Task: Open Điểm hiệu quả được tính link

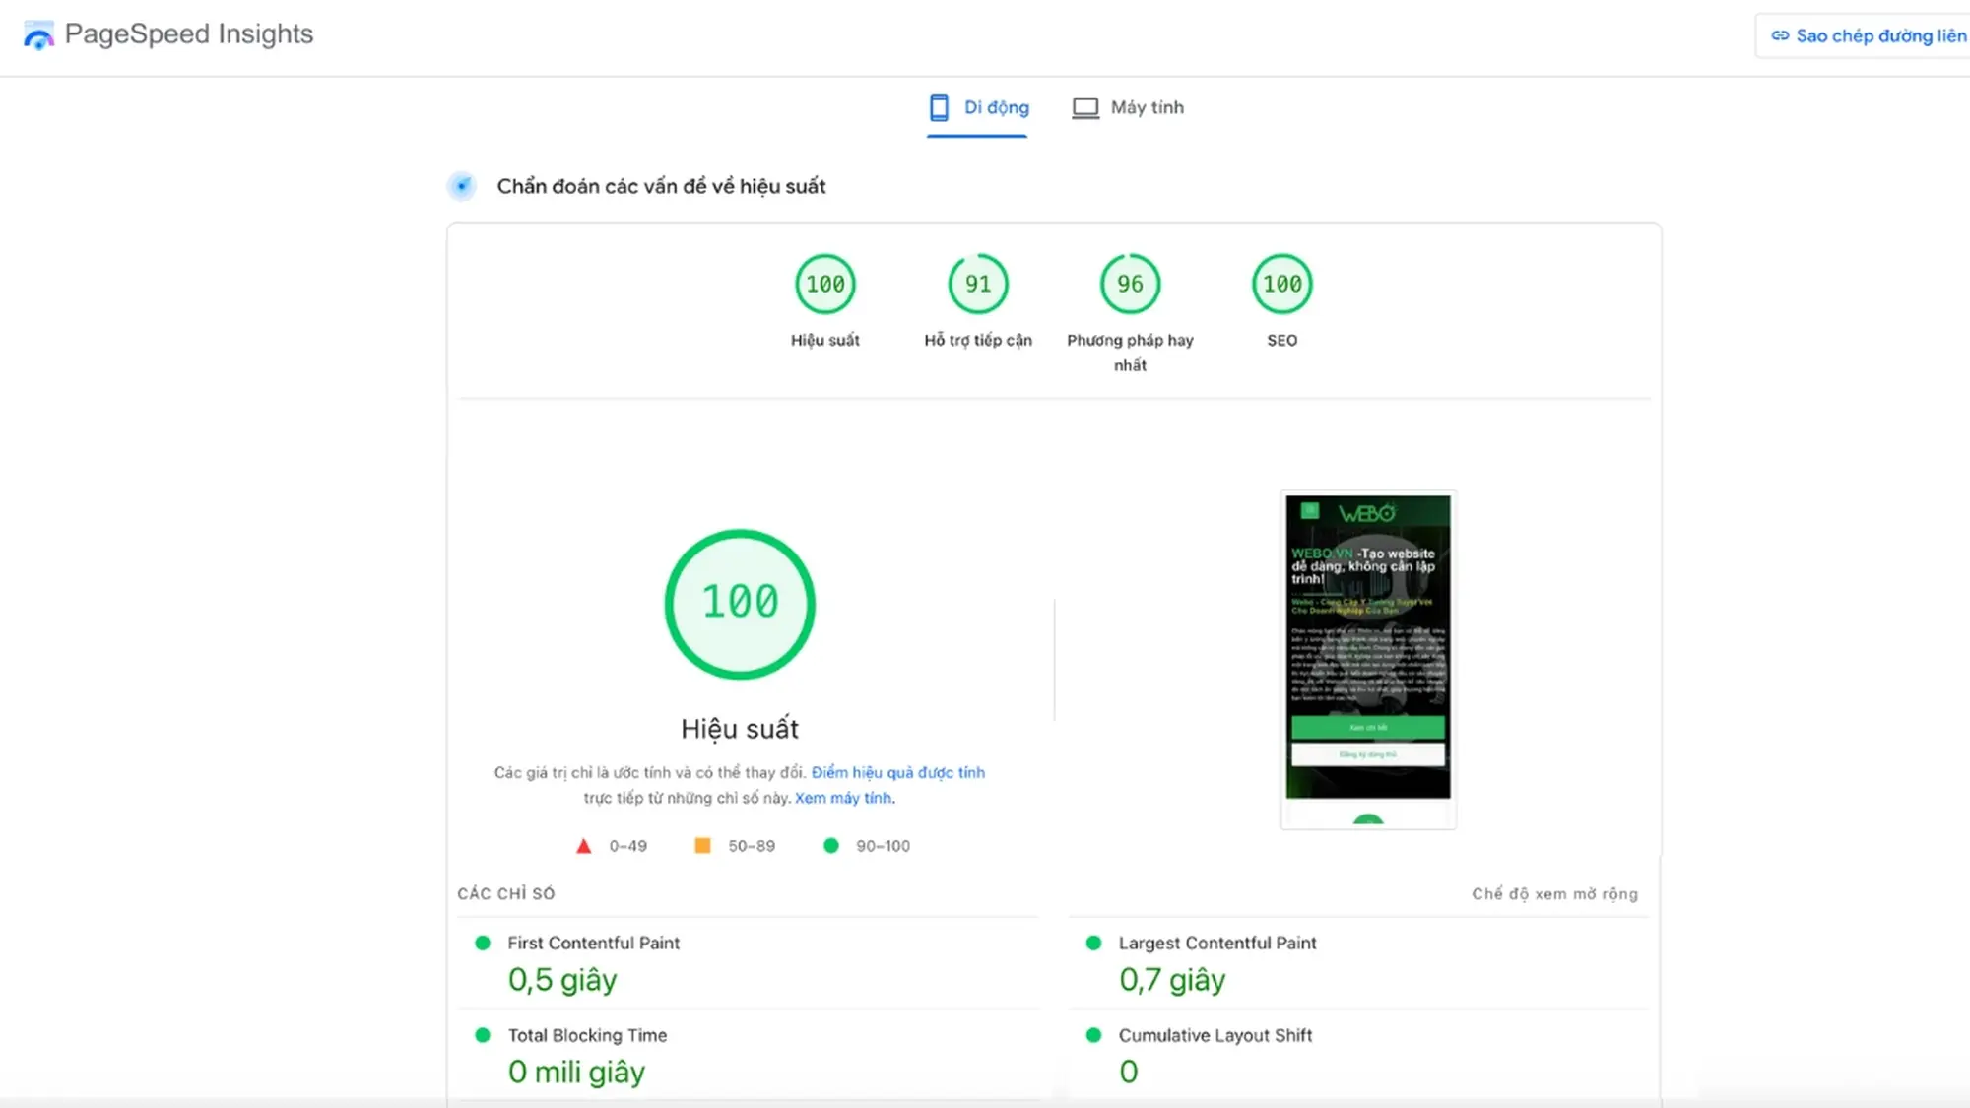Action: [x=898, y=772]
